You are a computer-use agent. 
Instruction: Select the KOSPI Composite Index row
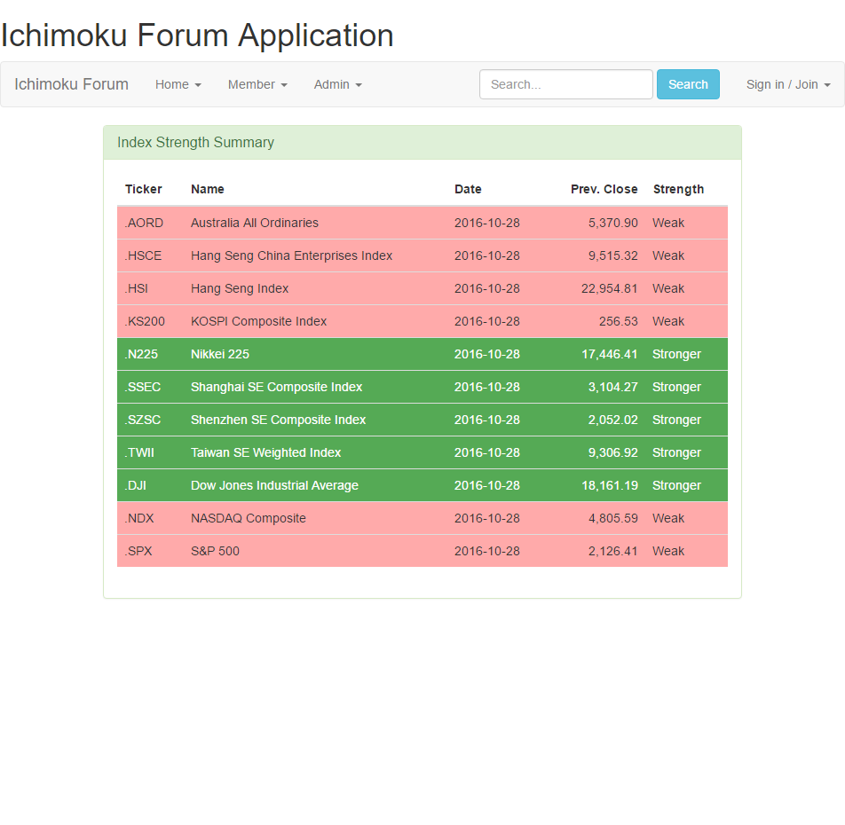pyautogui.click(x=422, y=321)
